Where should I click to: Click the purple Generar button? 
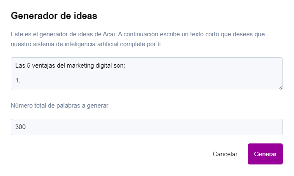tap(265, 154)
